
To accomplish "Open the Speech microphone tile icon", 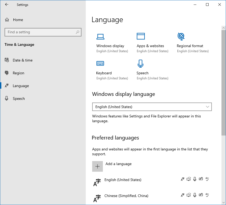I will point(141,63).
